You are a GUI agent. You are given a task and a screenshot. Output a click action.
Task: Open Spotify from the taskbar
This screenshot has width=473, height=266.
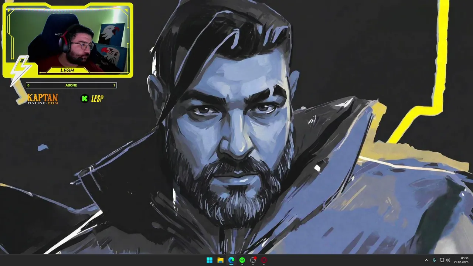tap(242, 260)
